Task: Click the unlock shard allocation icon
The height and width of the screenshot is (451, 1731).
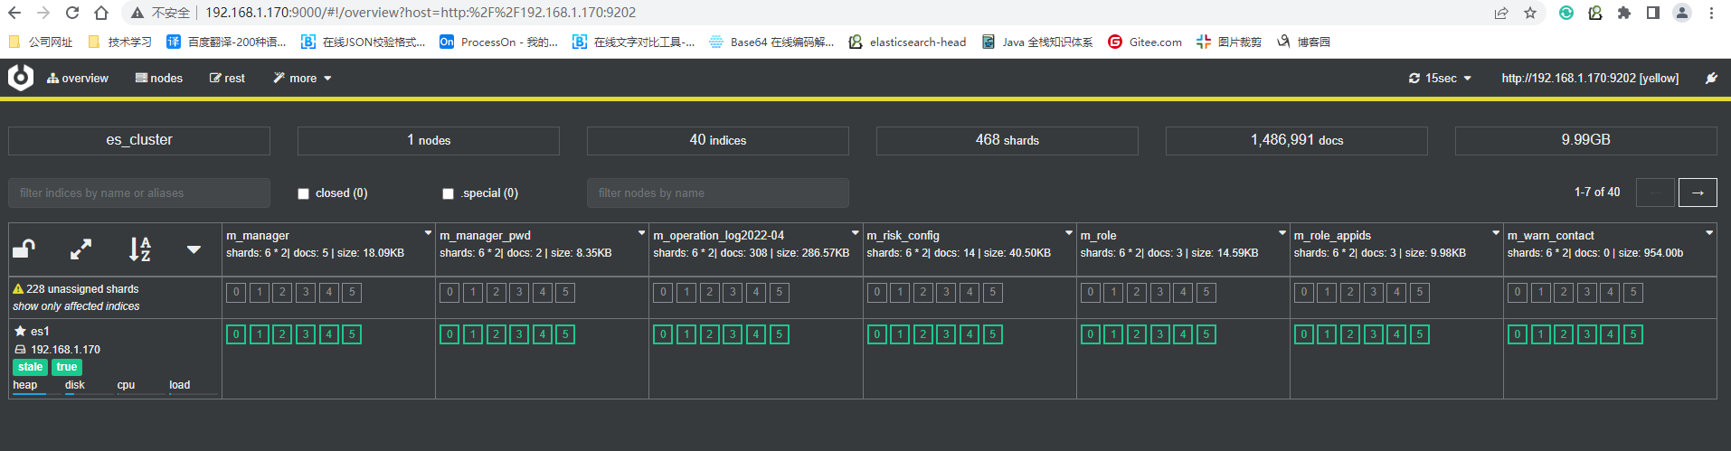Action: [x=24, y=249]
